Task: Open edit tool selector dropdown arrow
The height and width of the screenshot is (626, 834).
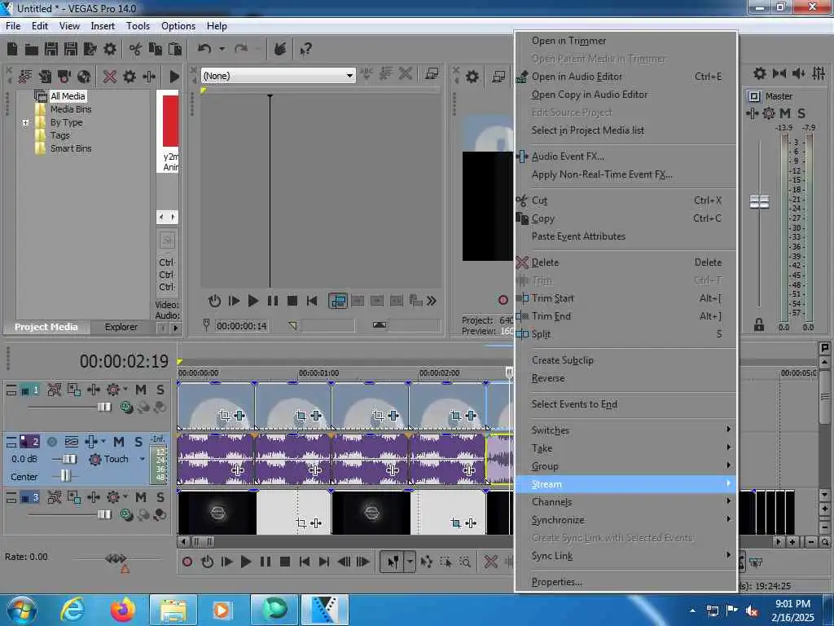Action: point(410,562)
